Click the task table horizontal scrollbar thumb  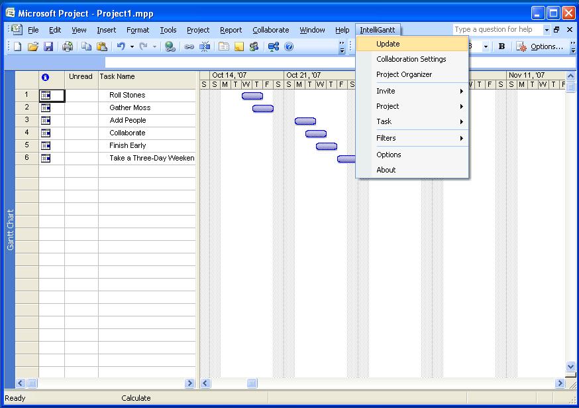tap(32, 383)
